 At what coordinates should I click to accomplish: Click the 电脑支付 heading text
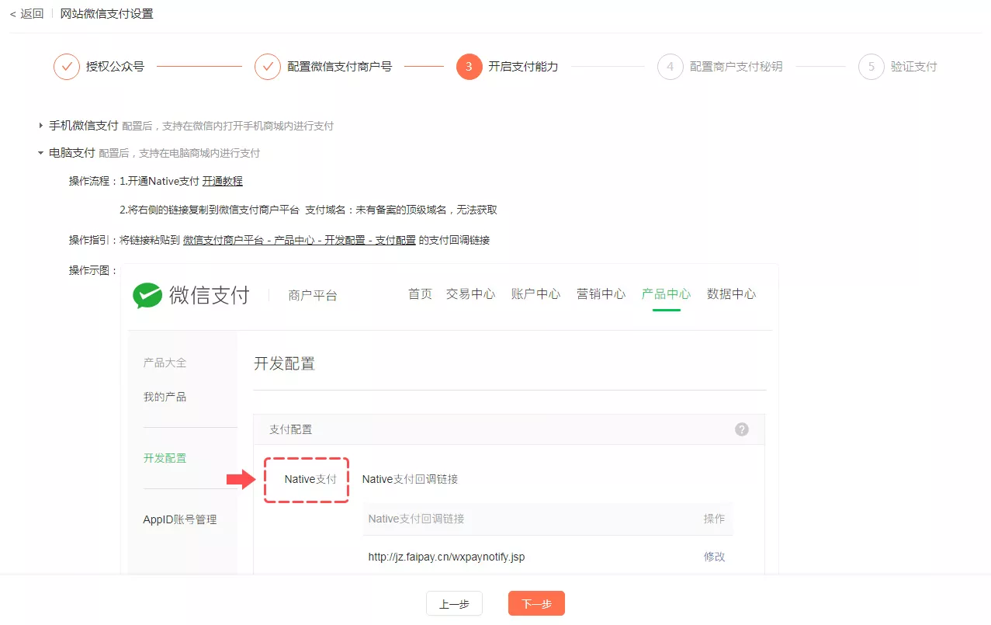tap(72, 153)
